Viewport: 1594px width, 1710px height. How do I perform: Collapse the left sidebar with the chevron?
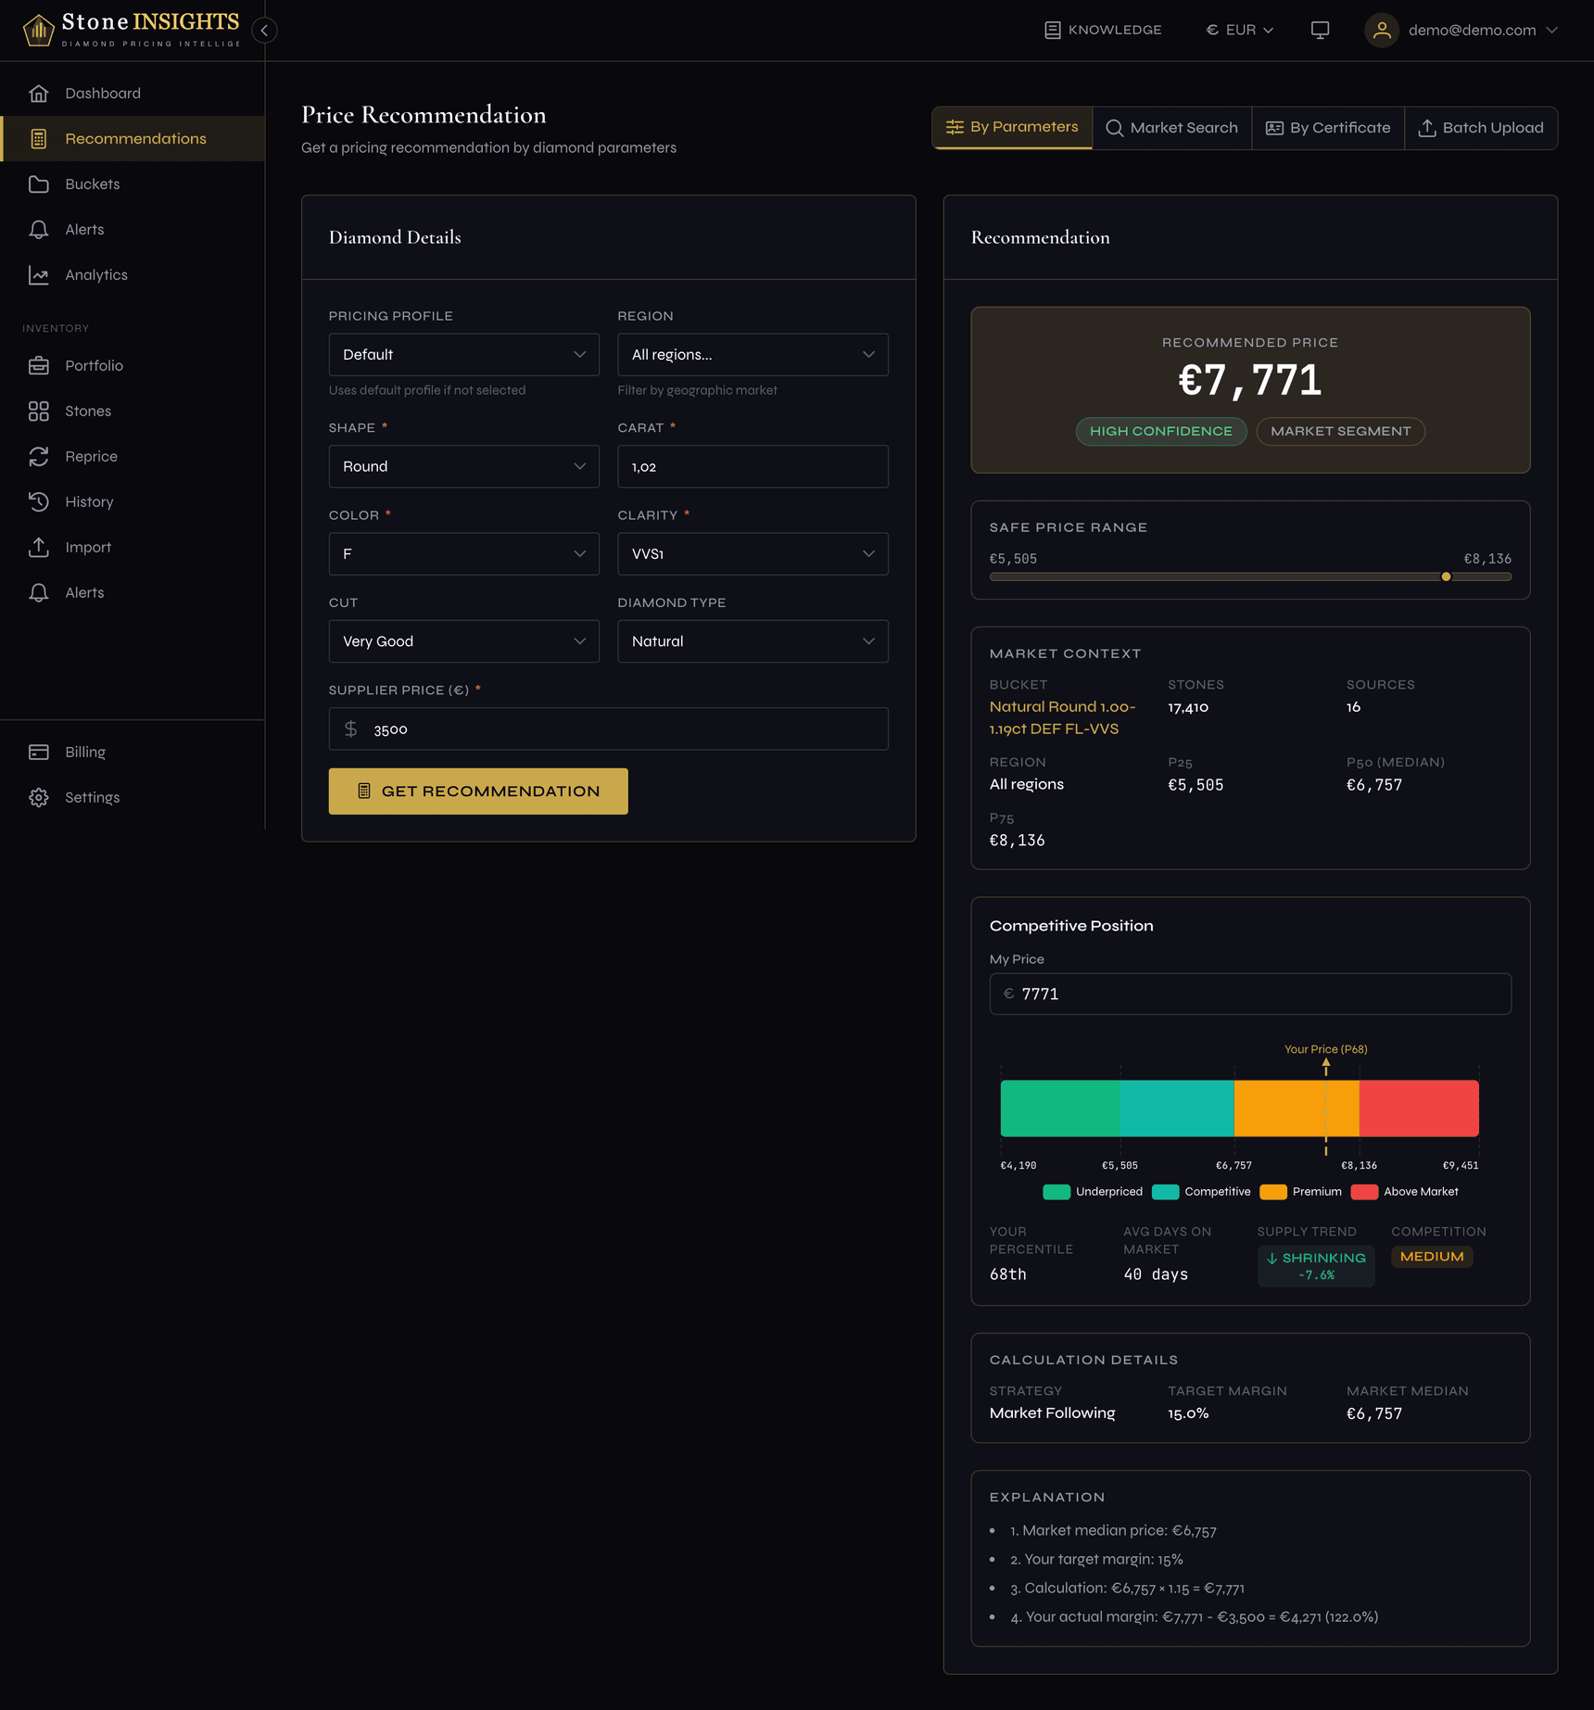(x=264, y=30)
